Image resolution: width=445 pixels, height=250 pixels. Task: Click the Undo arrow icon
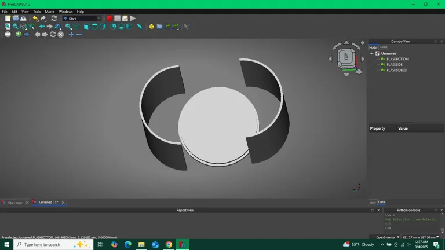click(35, 19)
